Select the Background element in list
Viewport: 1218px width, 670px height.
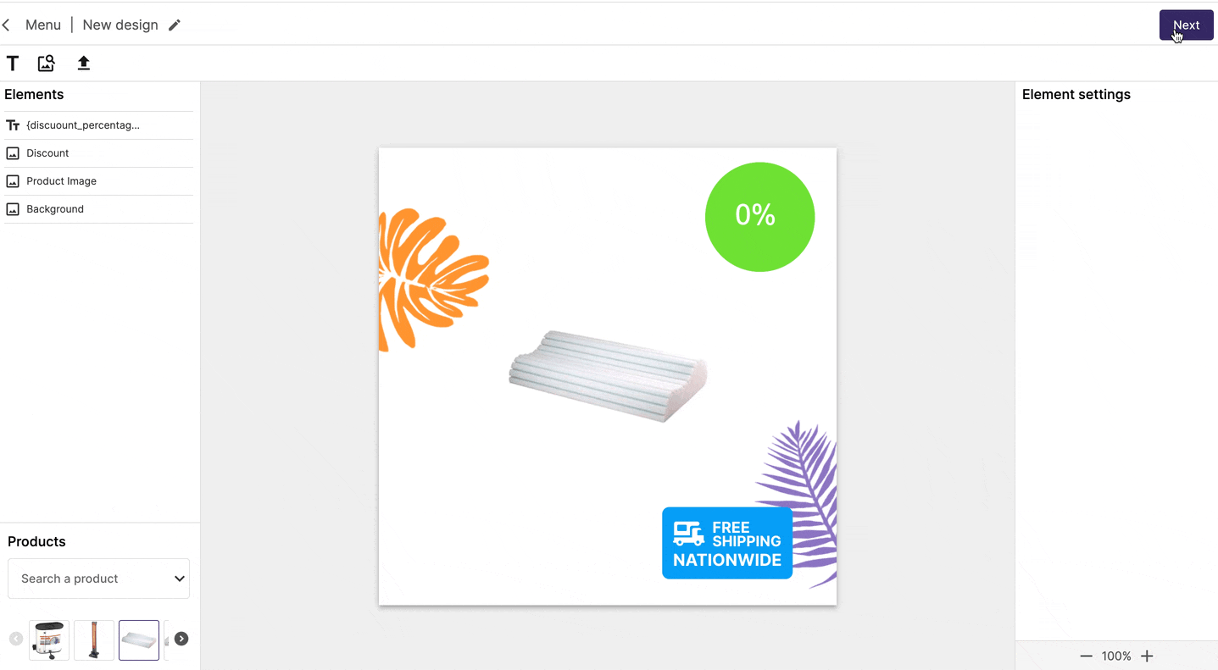(x=99, y=209)
